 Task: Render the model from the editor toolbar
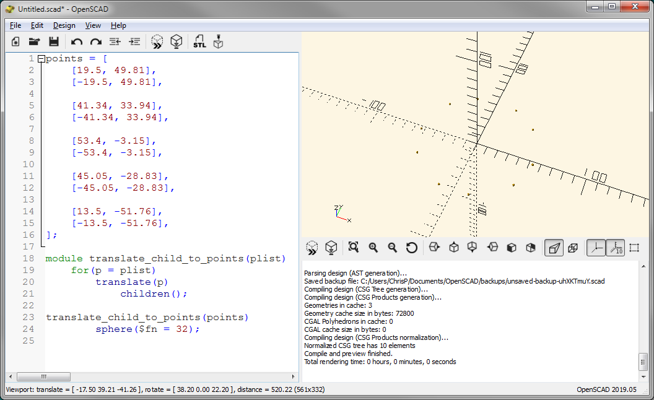[177, 41]
